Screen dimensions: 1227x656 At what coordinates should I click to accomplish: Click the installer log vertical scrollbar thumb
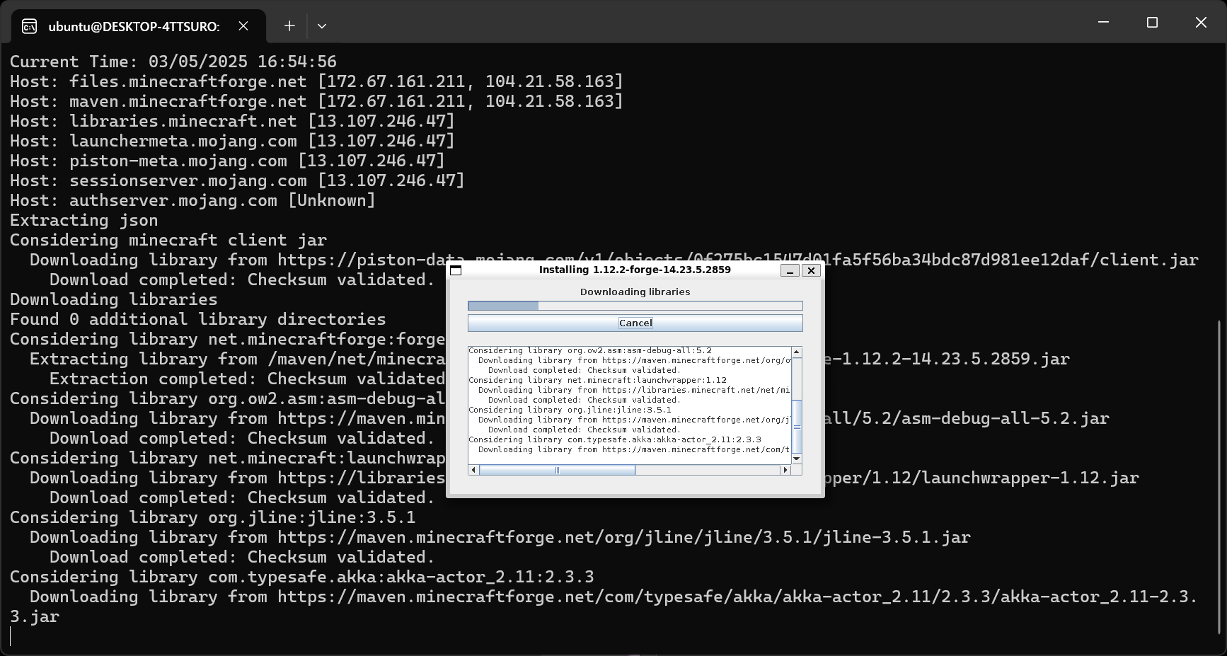(x=797, y=427)
